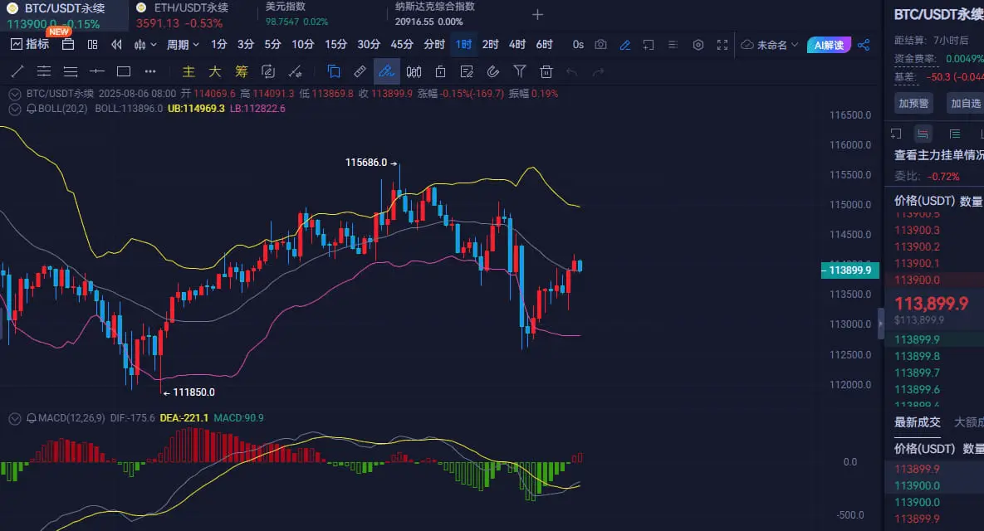This screenshot has height=531, width=984.
Task: Open the 最新成交 trades tab
Action: coord(917,422)
